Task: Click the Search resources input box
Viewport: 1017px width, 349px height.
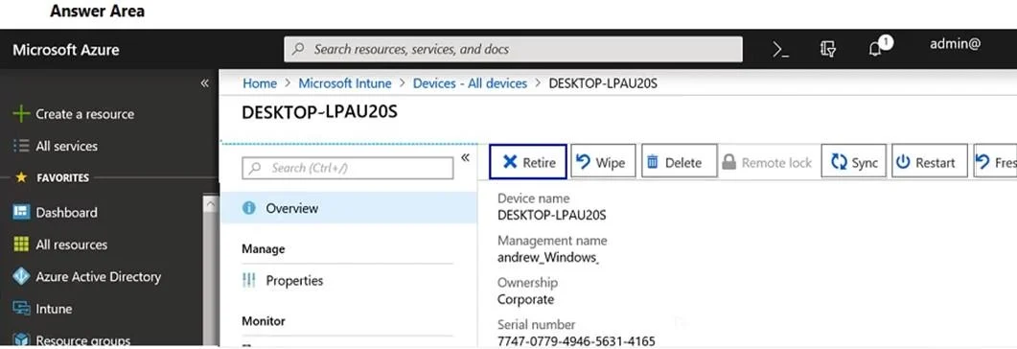Action: [513, 49]
